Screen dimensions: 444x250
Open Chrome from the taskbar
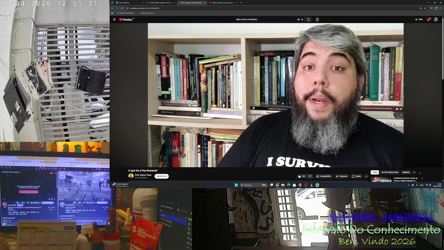[x=277, y=185]
